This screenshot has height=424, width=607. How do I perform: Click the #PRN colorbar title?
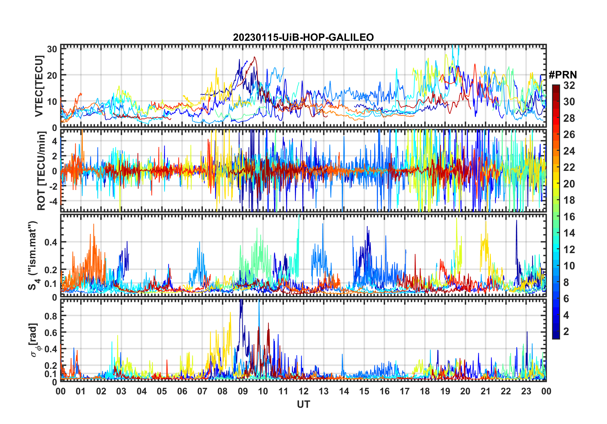point(563,75)
